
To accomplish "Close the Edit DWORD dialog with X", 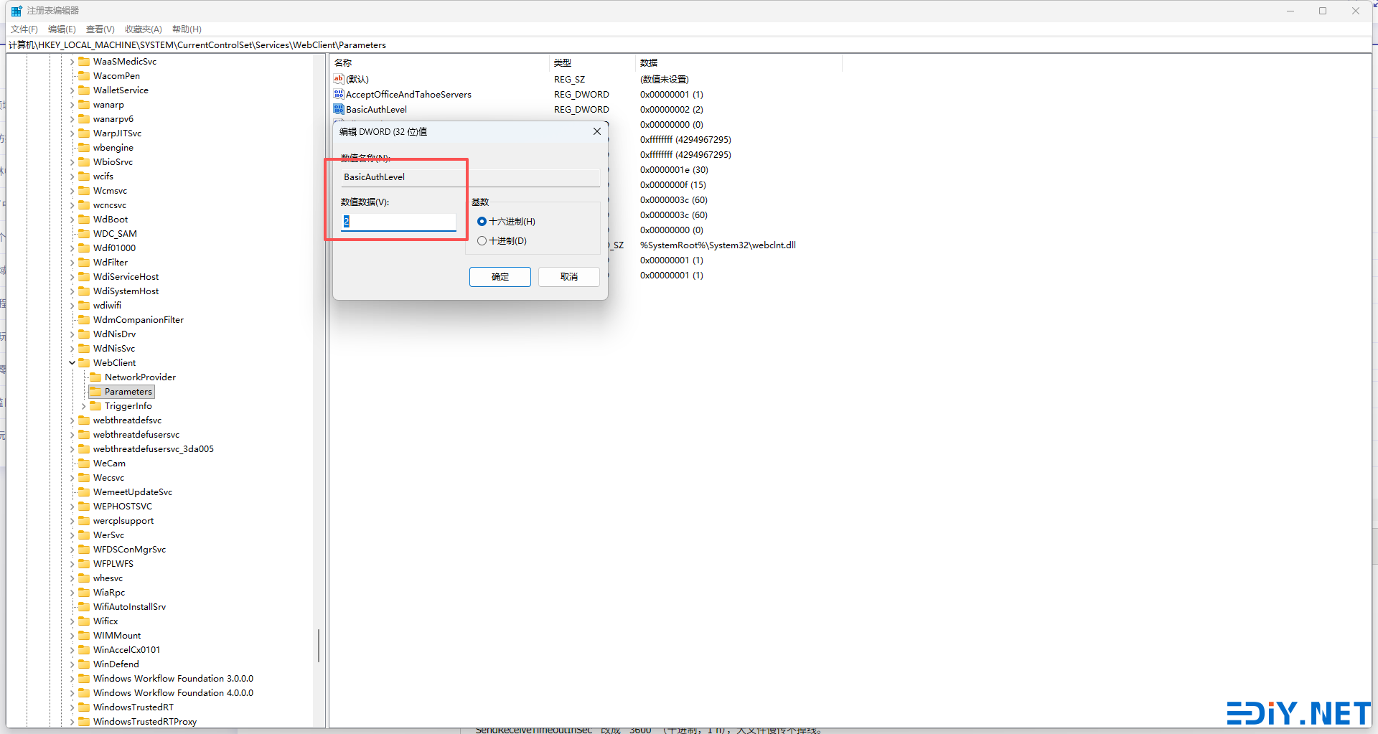I will (596, 131).
